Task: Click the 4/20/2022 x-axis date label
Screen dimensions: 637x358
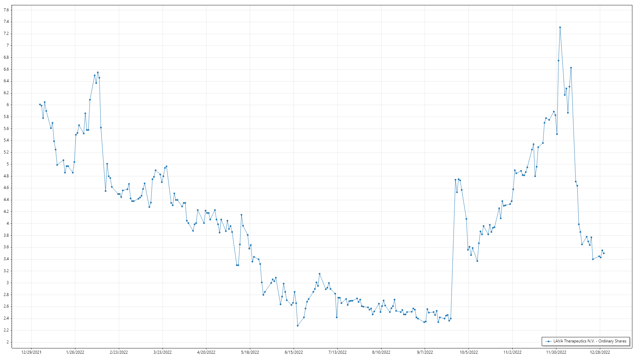Action: click(206, 352)
